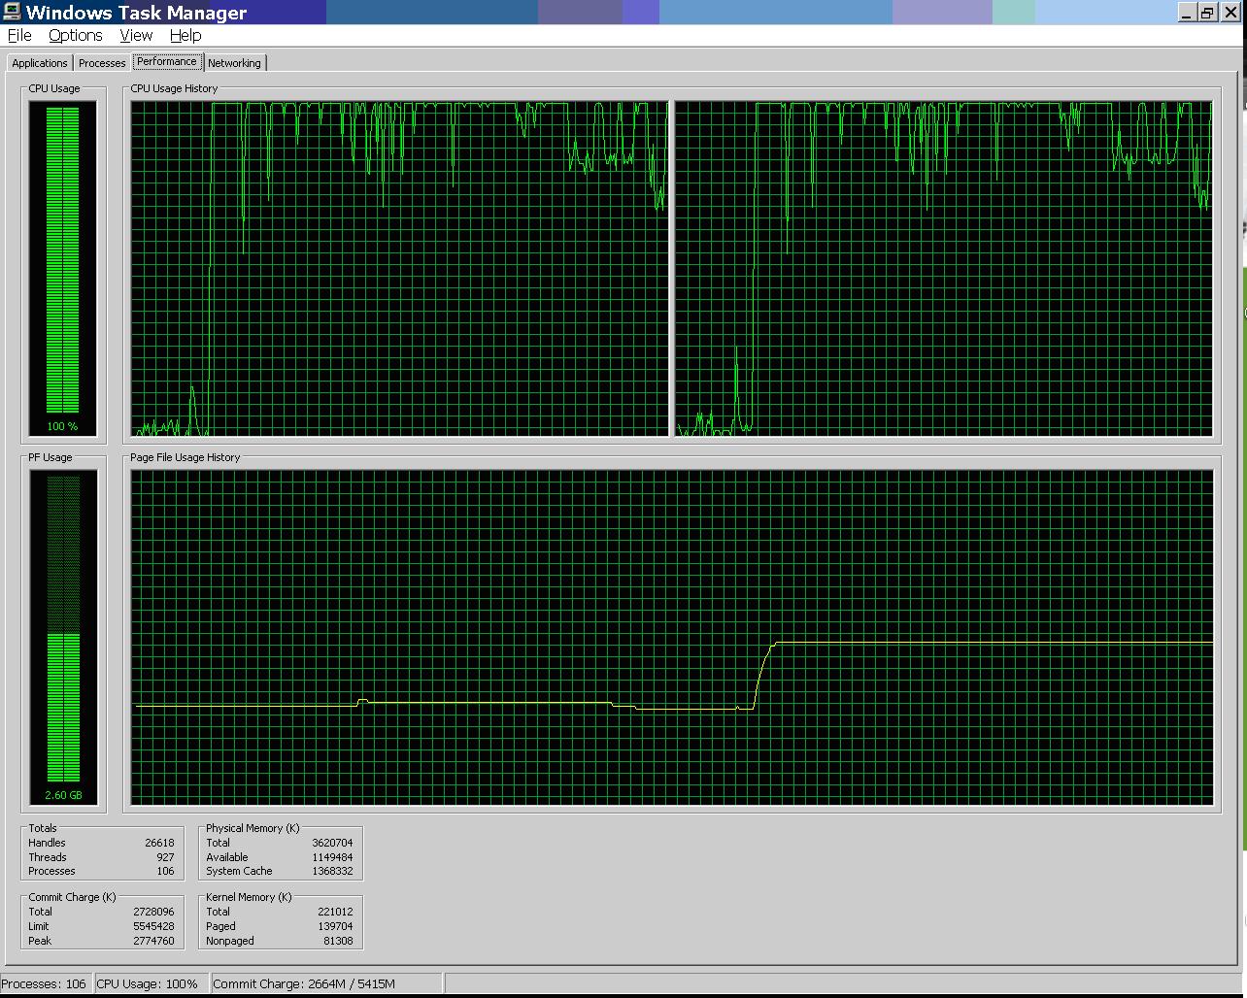The height and width of the screenshot is (998, 1247).
Task: Click the Page File Usage History label
Action: point(185,457)
